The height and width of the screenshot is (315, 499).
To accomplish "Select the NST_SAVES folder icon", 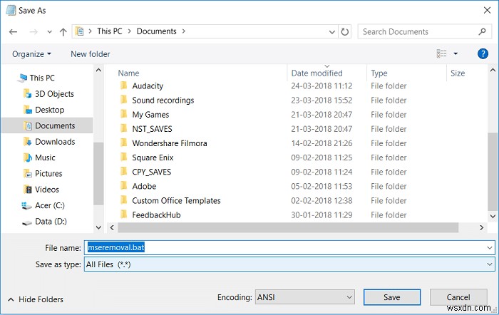I will tap(124, 128).
